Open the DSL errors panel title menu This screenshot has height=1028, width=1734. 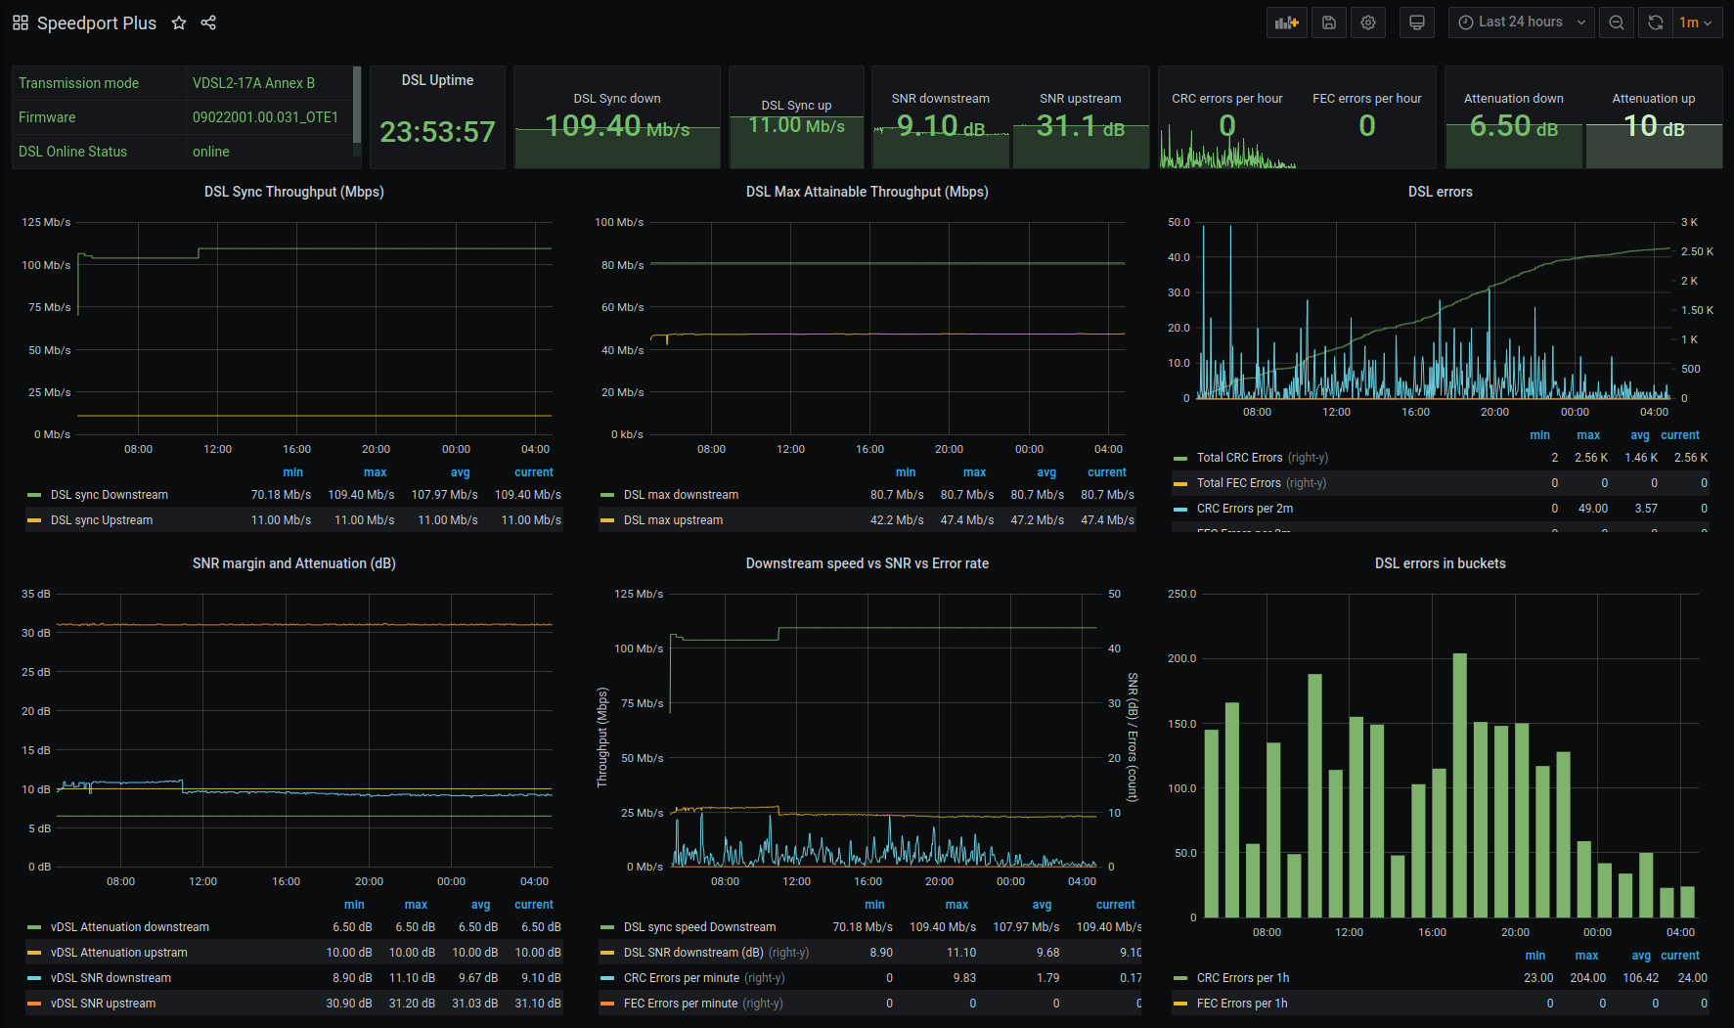point(1440,192)
